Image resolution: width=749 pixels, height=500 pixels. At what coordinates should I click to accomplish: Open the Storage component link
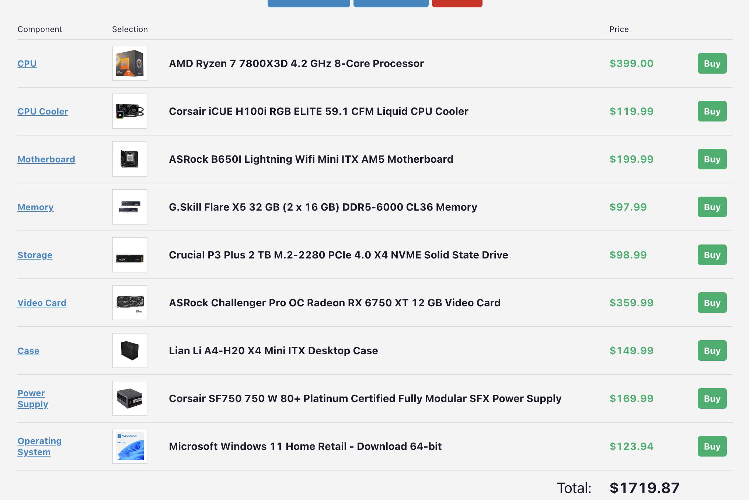(35, 255)
